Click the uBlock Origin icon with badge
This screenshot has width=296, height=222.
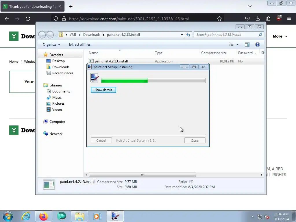(279, 18)
